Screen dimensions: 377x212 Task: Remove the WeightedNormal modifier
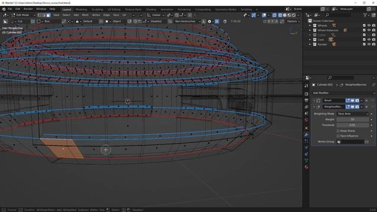pyautogui.click(x=366, y=107)
